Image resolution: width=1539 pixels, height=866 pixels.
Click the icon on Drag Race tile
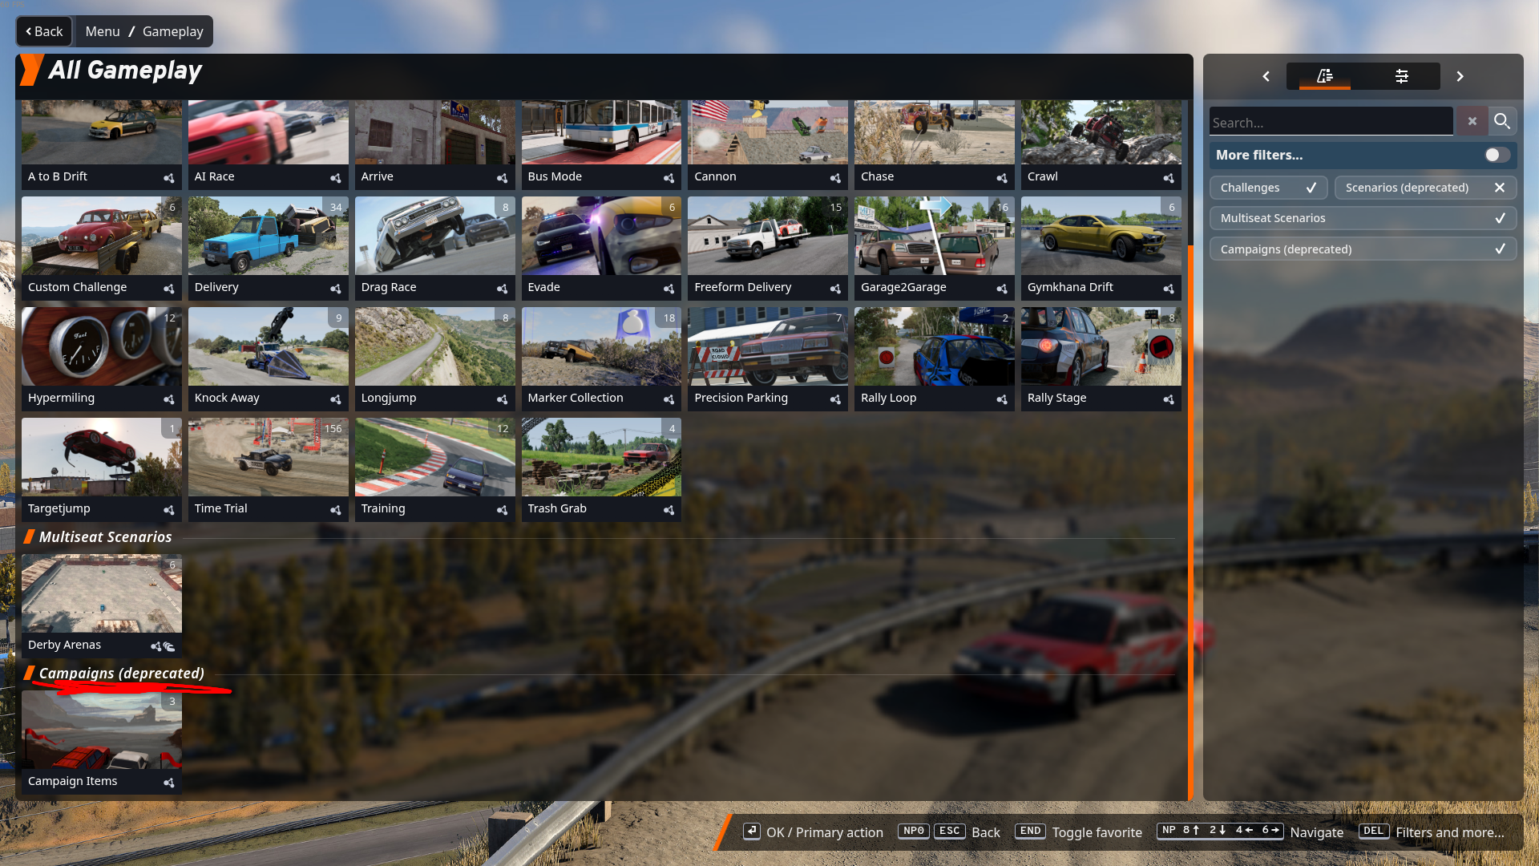click(x=503, y=289)
